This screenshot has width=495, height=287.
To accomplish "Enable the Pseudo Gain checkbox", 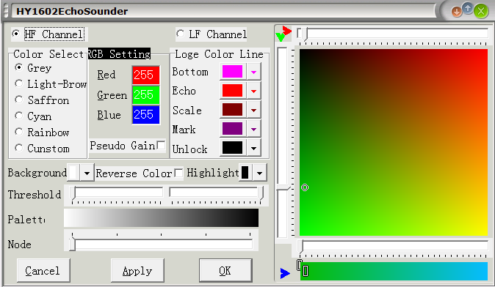I will tap(161, 145).
